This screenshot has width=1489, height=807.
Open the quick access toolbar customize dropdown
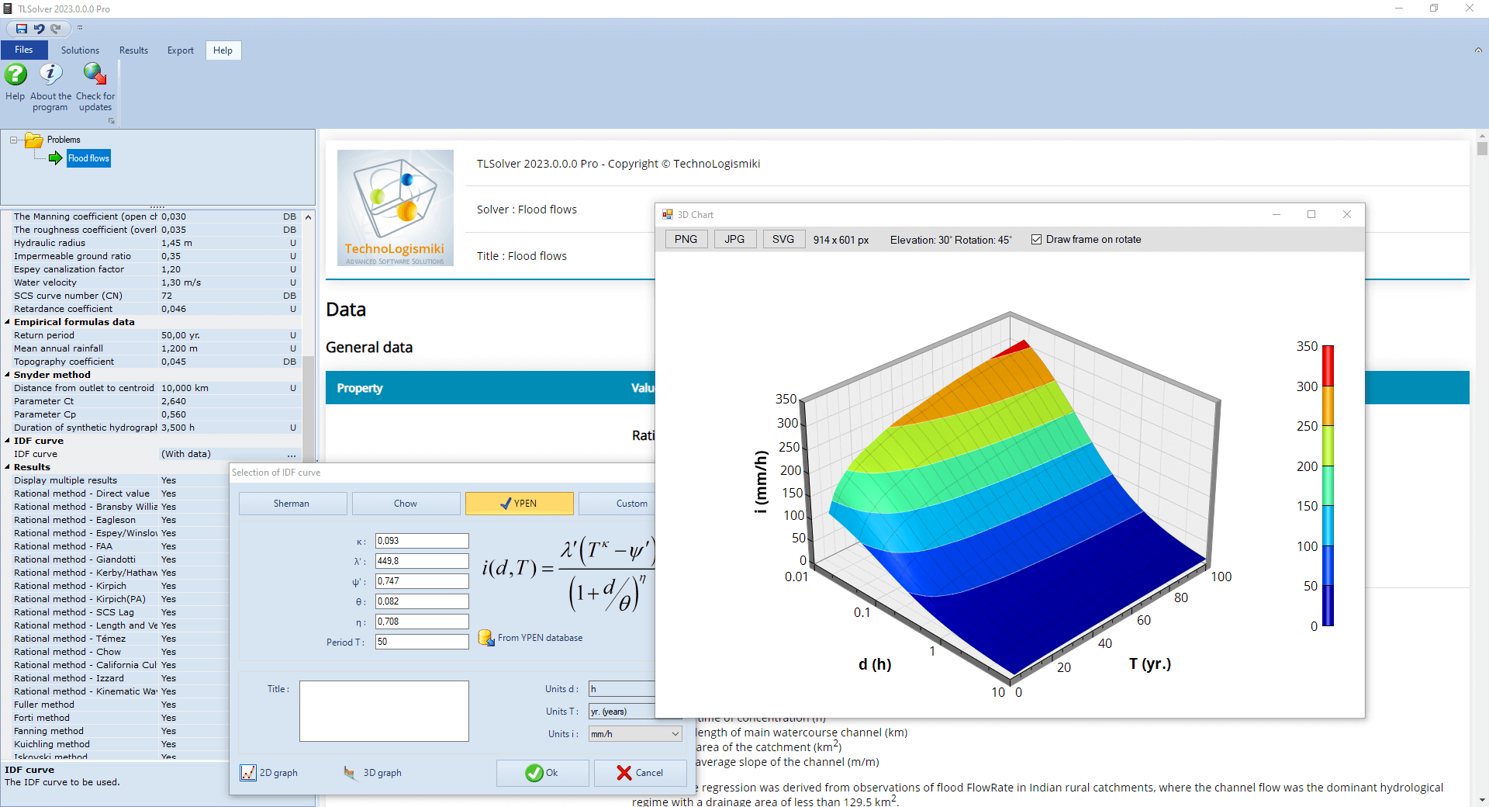click(x=80, y=29)
